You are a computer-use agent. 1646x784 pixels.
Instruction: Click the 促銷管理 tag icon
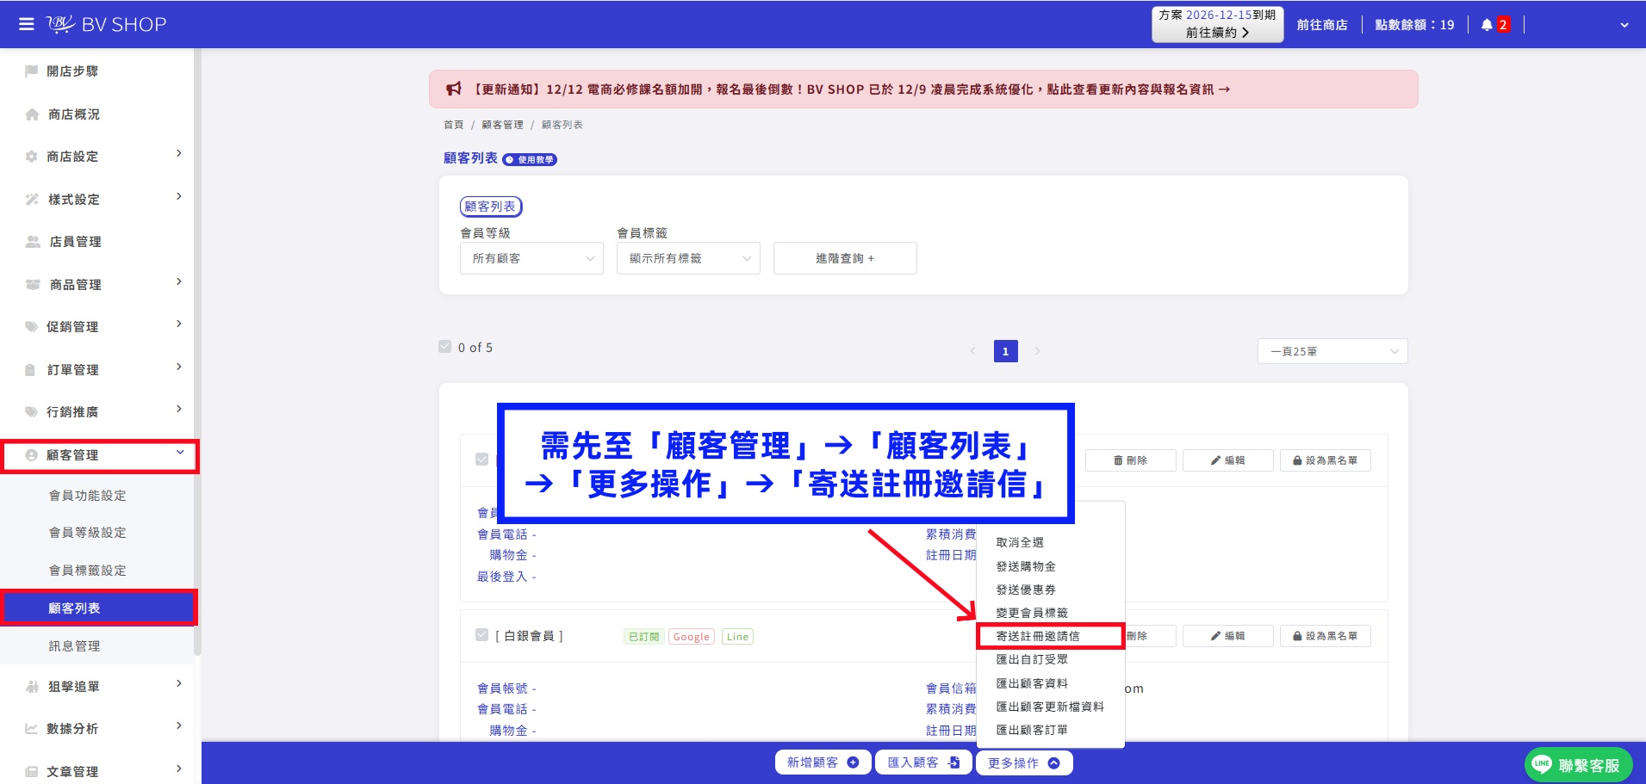32,327
